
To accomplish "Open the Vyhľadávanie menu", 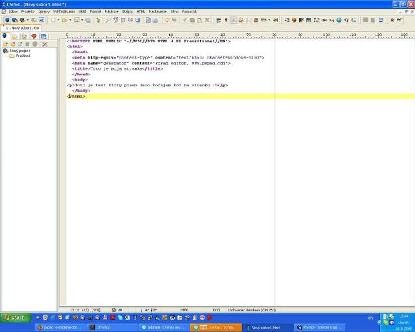I will [x=64, y=12].
